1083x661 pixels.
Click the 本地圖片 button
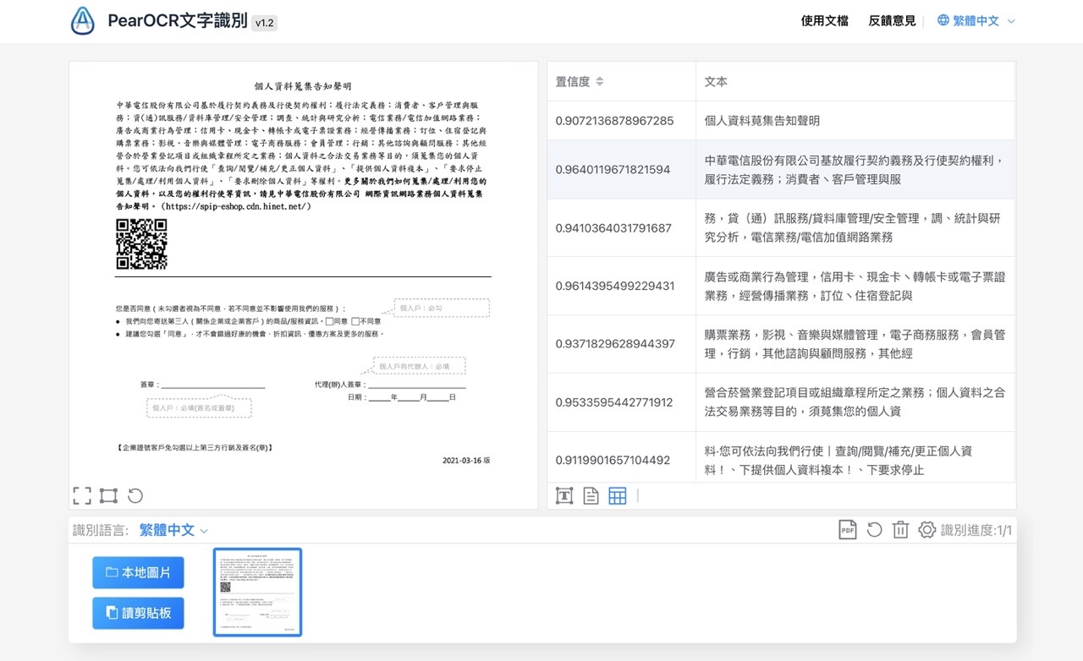tap(138, 572)
